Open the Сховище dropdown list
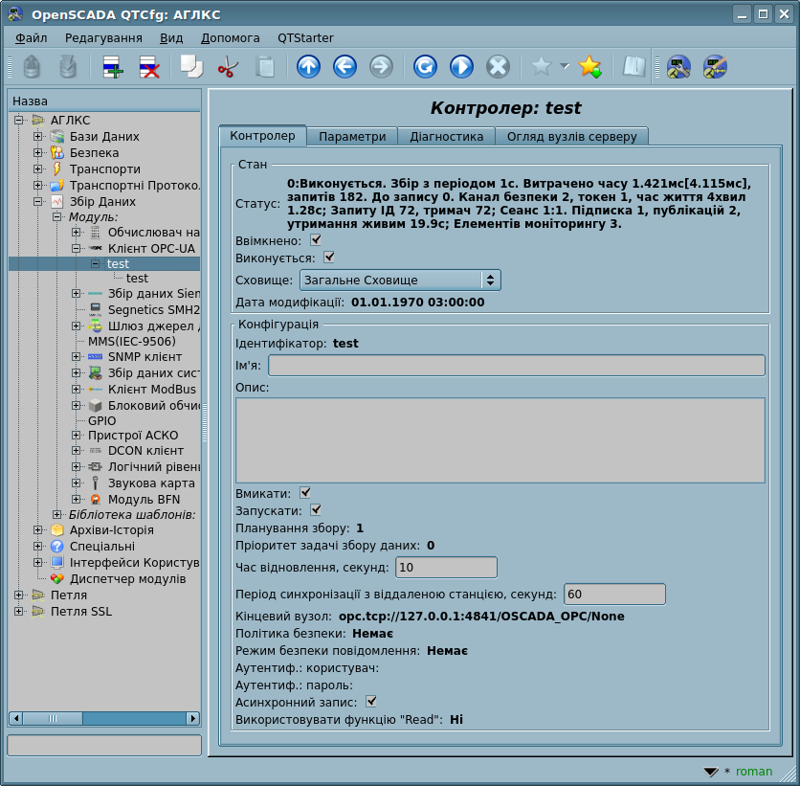The height and width of the screenshot is (786, 800). coord(400,281)
